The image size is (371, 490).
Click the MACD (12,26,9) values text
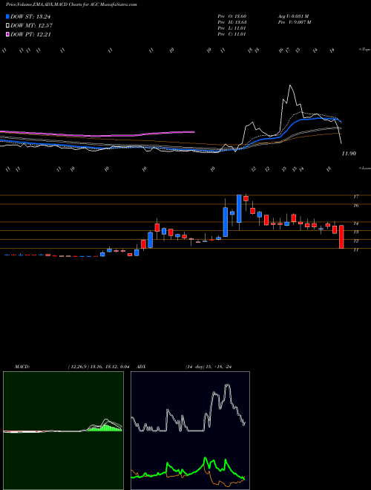point(97,367)
